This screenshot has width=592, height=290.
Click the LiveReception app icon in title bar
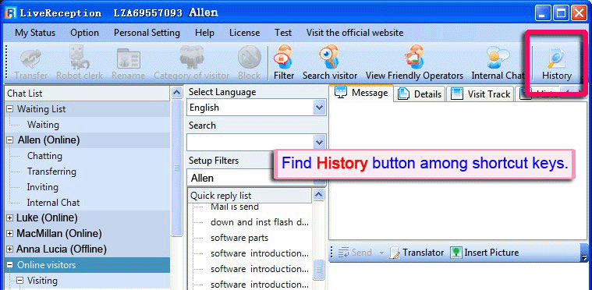tap(10, 13)
